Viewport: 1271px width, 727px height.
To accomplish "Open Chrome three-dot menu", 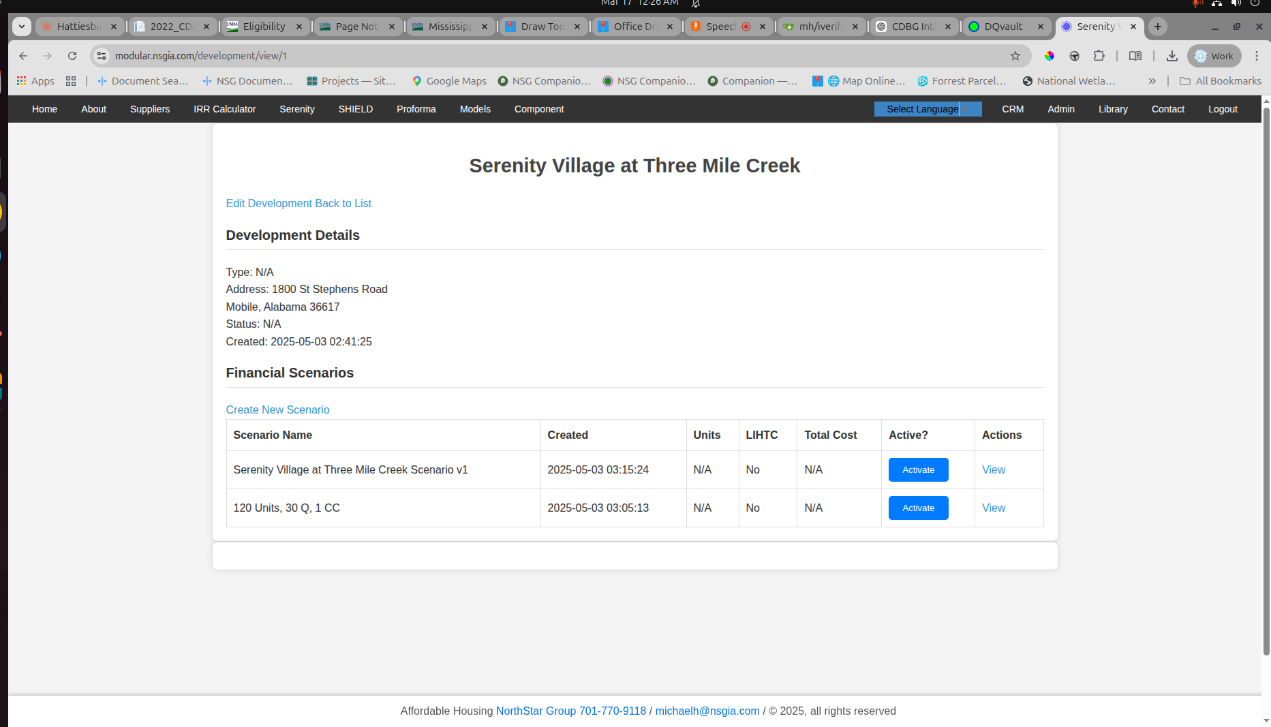I will coord(1257,56).
